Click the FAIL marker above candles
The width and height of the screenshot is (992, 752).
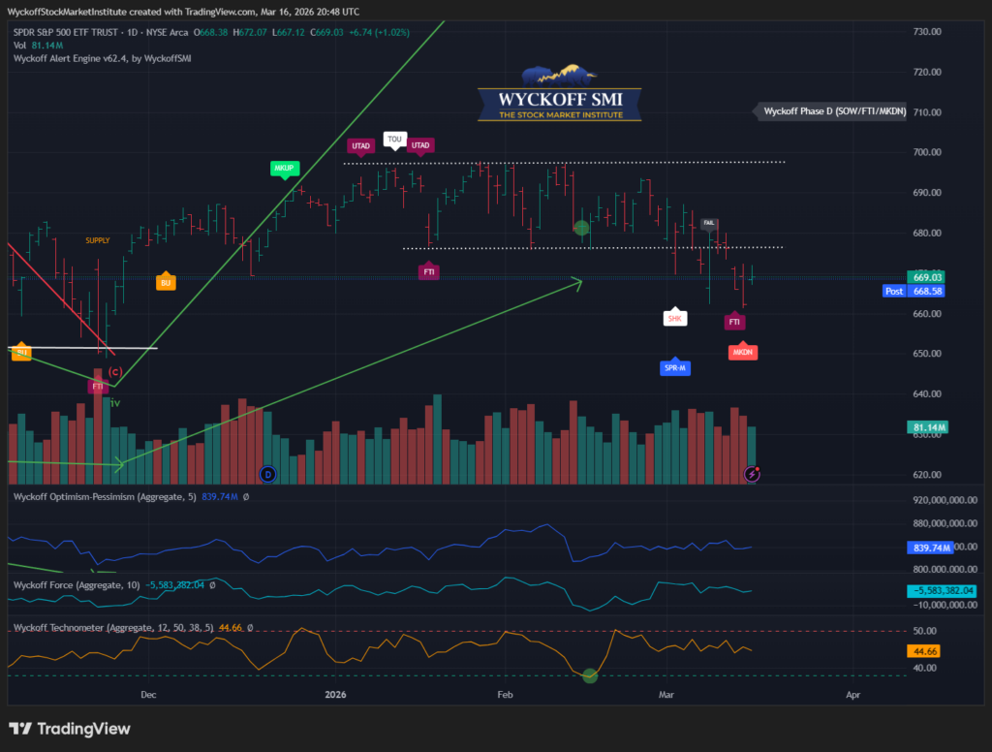(710, 224)
